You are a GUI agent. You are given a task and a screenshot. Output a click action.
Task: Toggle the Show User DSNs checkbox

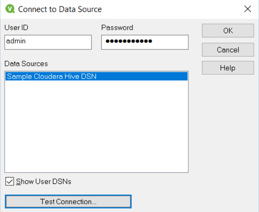[9, 181]
